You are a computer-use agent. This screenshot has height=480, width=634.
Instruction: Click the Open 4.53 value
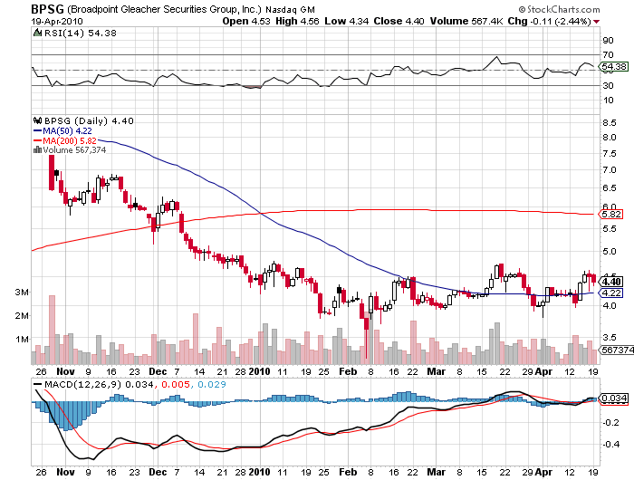click(246, 21)
